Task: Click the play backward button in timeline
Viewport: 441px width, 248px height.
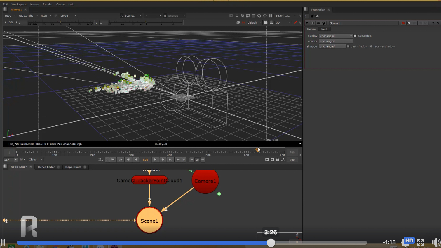Action: click(136, 160)
